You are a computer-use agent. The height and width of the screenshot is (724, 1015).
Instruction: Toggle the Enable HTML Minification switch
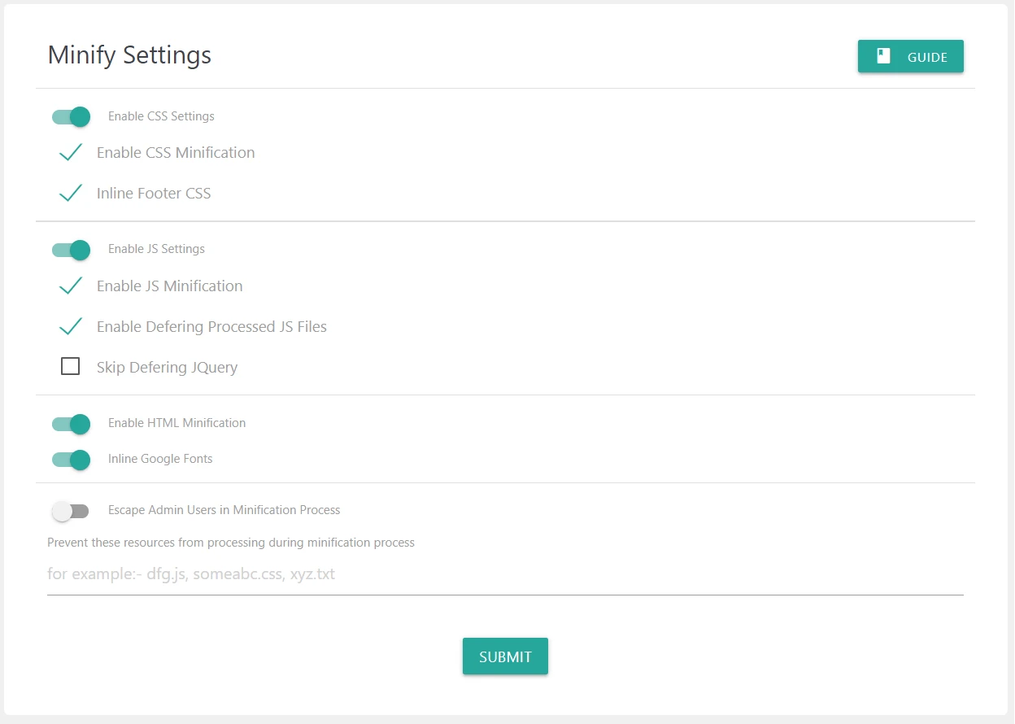click(71, 424)
